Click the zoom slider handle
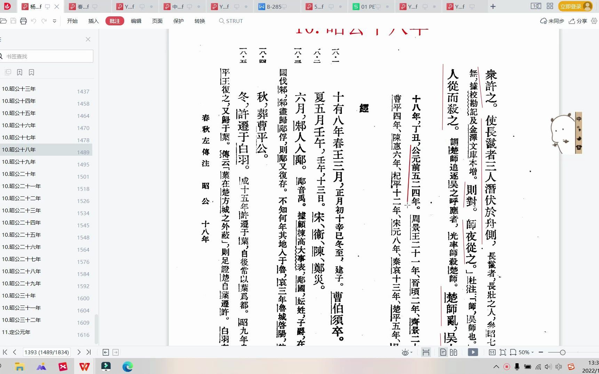Image resolution: width=599 pixels, height=374 pixels. (x=562, y=352)
